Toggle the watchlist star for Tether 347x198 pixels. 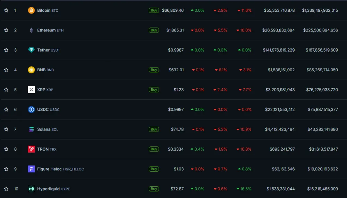coord(6,50)
